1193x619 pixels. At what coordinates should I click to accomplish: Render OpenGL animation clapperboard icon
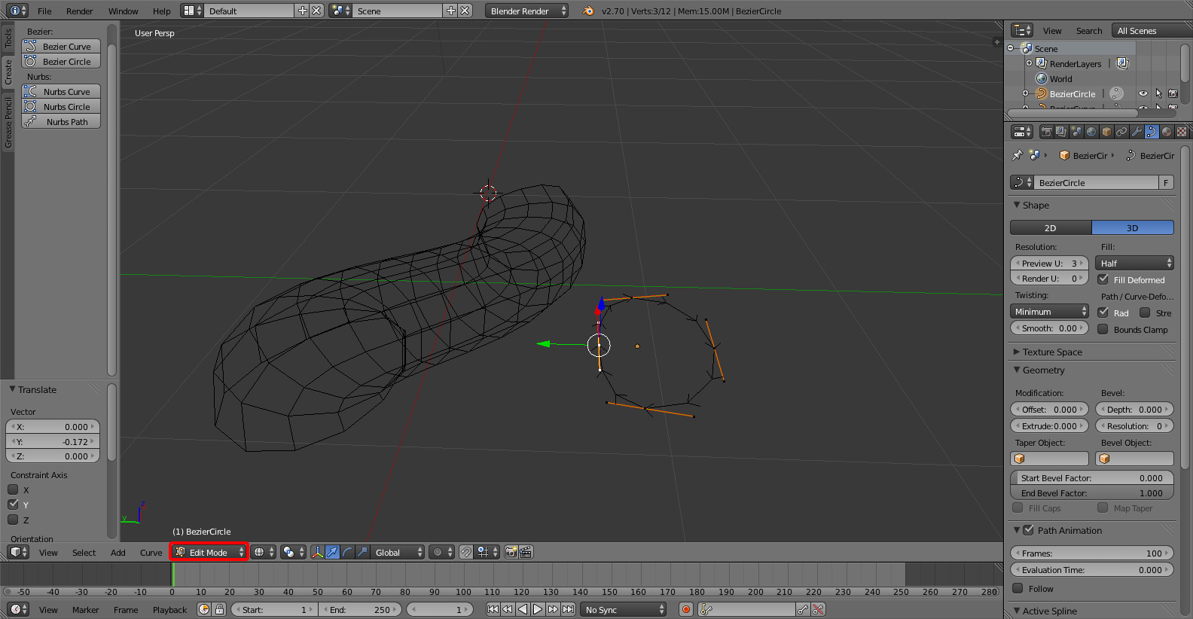(x=526, y=552)
